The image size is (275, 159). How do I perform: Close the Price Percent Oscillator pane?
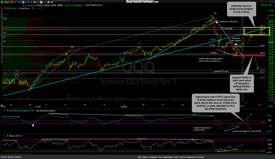coord(4,110)
